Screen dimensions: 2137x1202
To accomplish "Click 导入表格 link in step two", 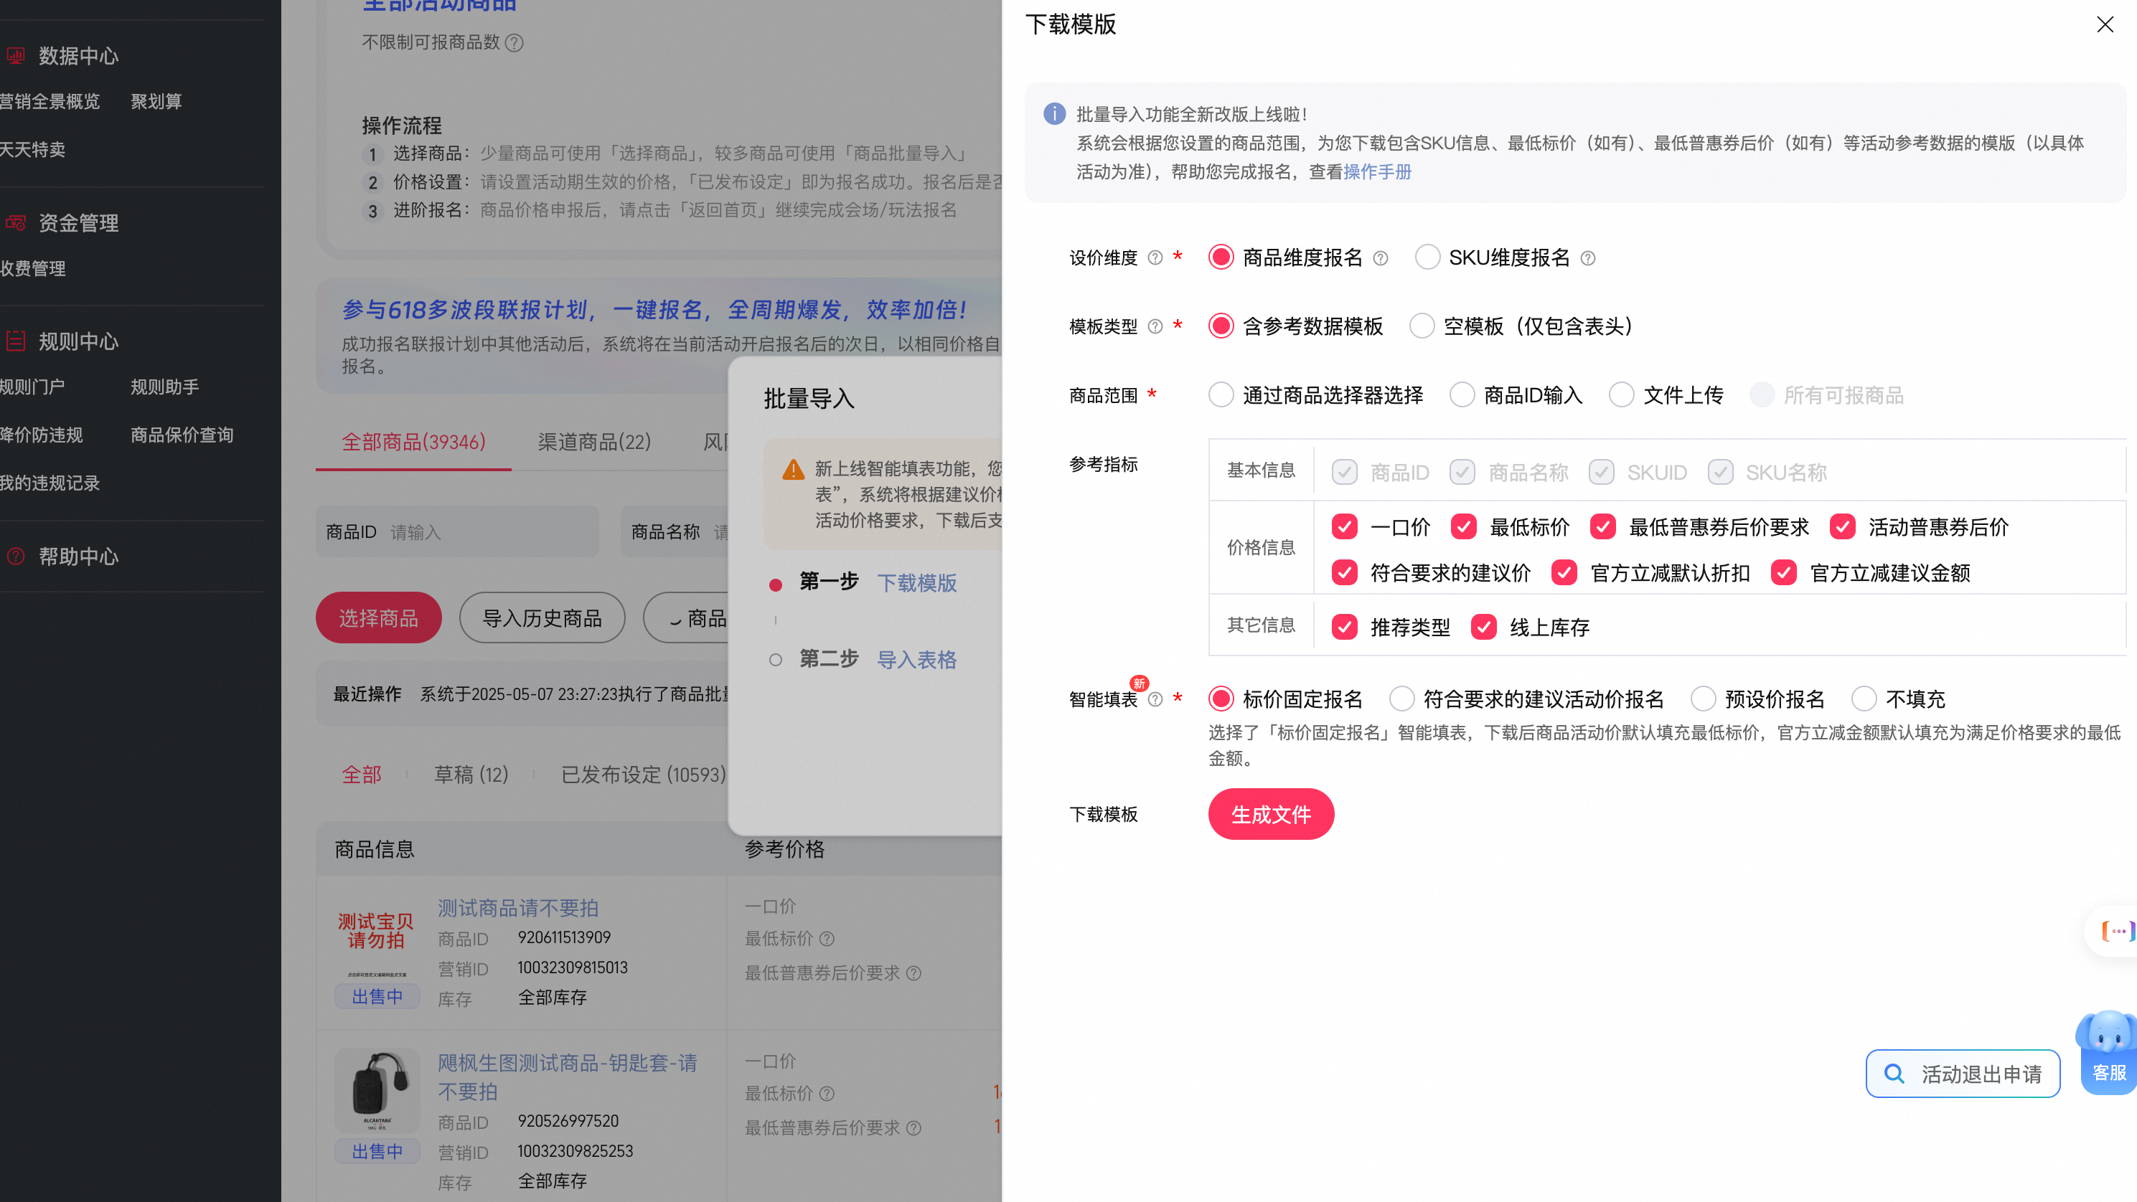I will coord(916,660).
